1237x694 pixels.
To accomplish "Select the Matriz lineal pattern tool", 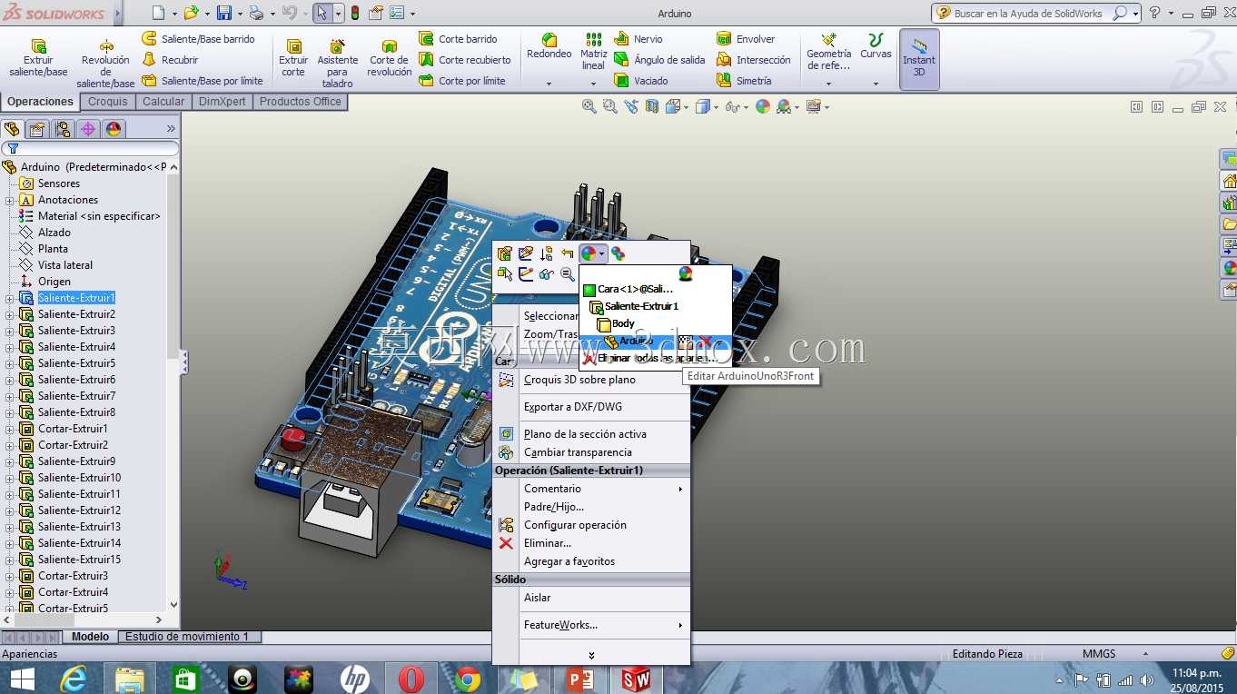I will point(593,52).
